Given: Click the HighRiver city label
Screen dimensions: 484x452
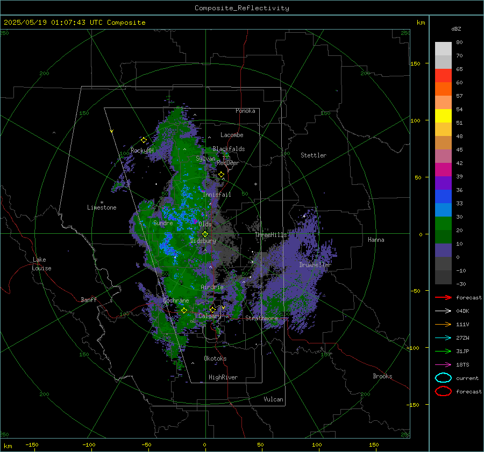Looking at the screenshot, I should [x=223, y=377].
